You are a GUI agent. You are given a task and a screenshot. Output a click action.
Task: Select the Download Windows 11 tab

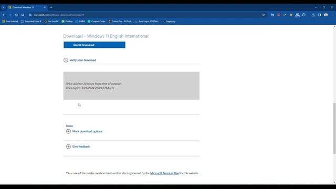pos(27,7)
